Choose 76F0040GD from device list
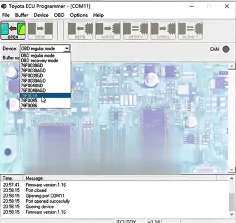The height and width of the screenshot is (223, 236). [x=45, y=85]
